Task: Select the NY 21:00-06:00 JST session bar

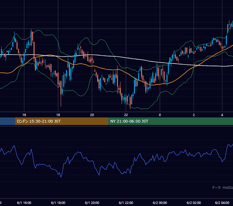Action: click(171, 121)
